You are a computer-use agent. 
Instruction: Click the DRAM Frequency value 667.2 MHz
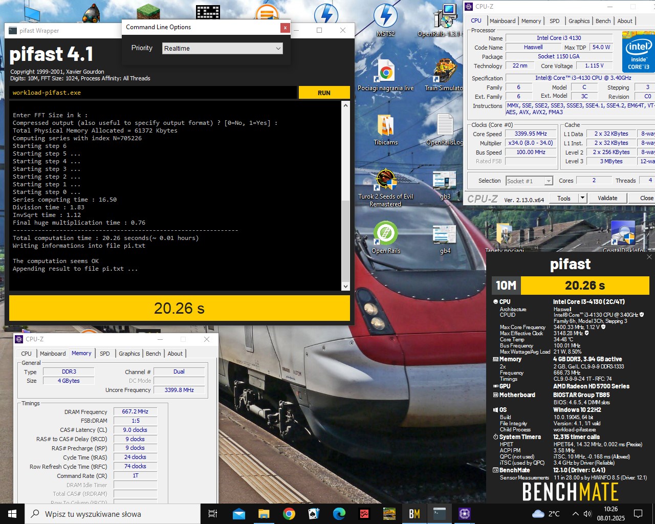135,411
